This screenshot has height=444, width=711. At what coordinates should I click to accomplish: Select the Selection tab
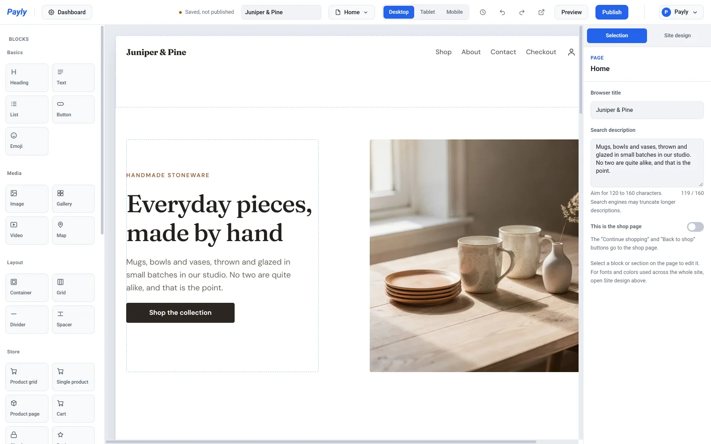point(617,36)
